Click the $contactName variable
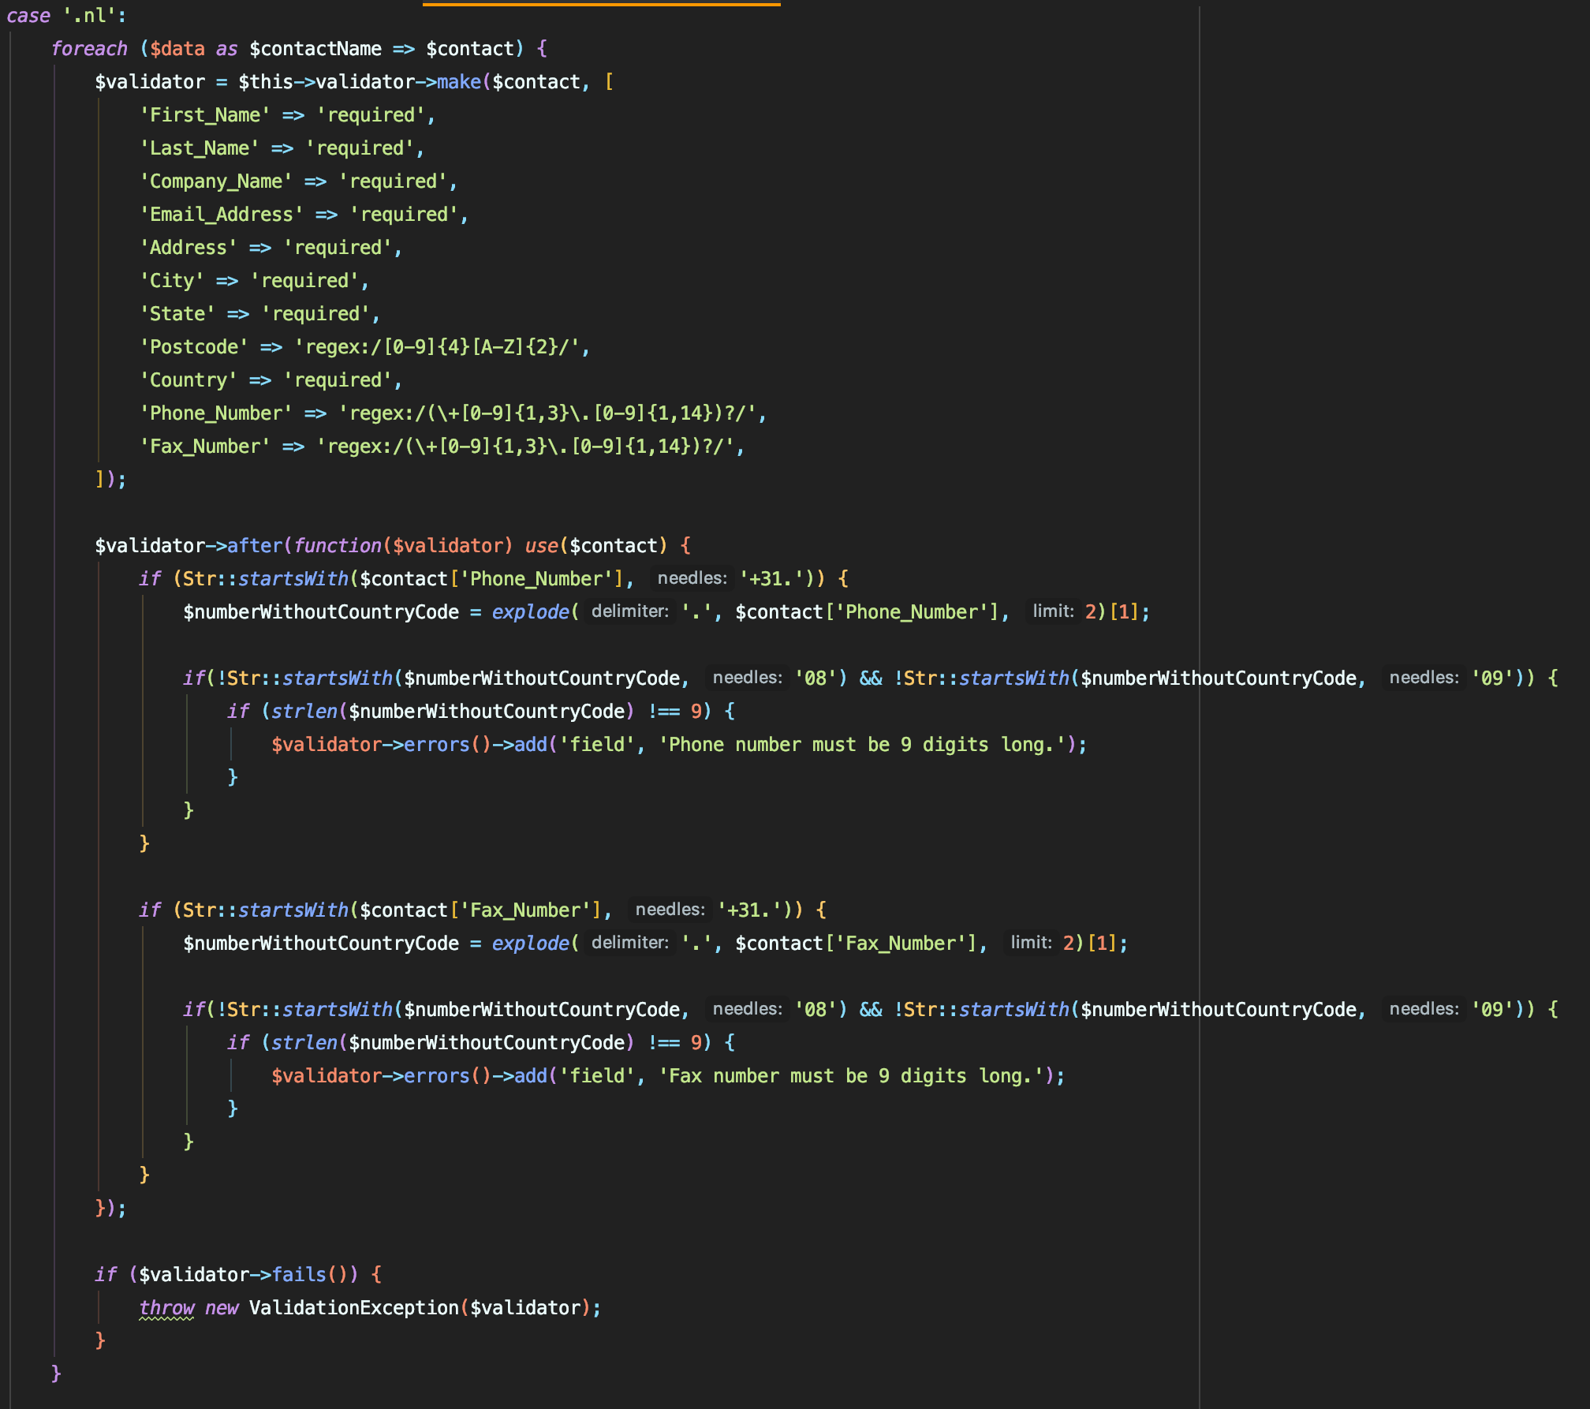This screenshot has width=1590, height=1409. (315, 49)
